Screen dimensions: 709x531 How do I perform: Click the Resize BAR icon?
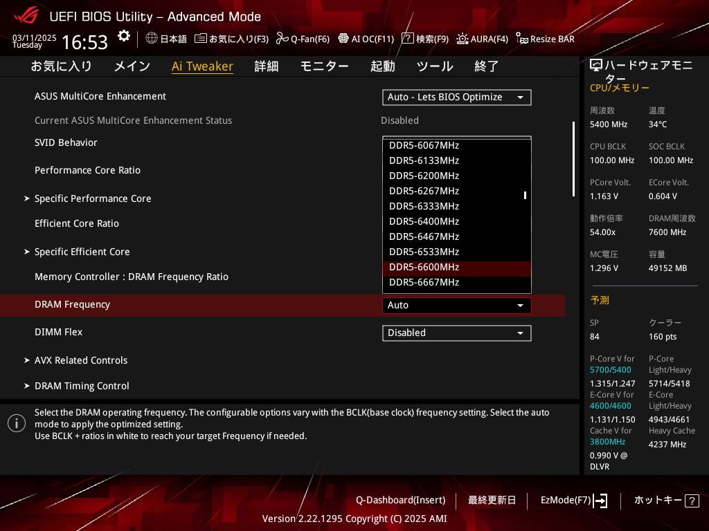522,39
